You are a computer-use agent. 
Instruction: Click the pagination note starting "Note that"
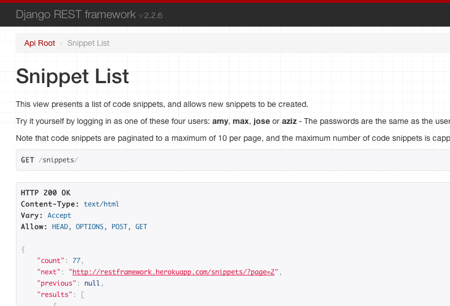(226, 139)
